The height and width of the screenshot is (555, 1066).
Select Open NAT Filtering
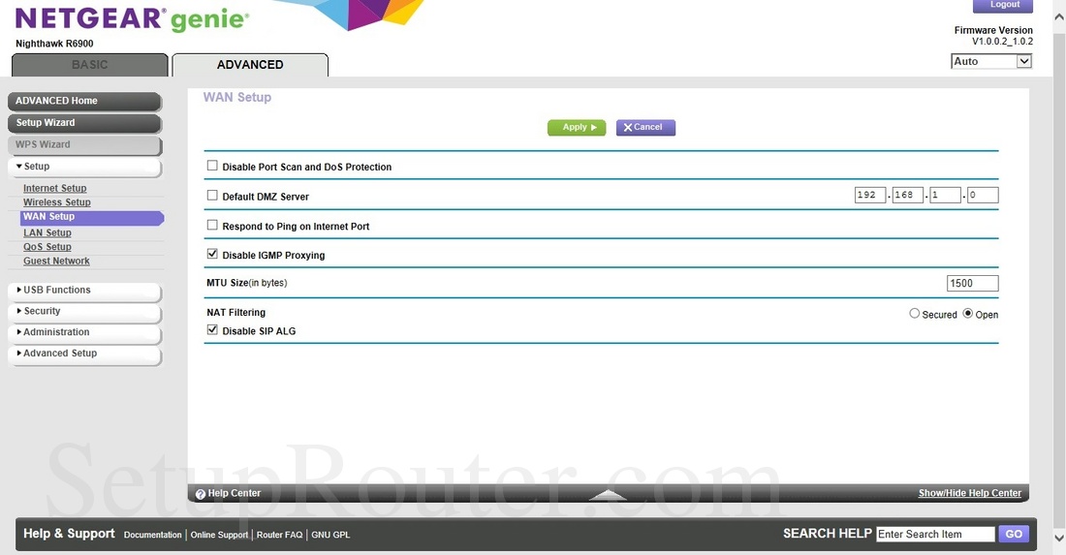tap(968, 314)
